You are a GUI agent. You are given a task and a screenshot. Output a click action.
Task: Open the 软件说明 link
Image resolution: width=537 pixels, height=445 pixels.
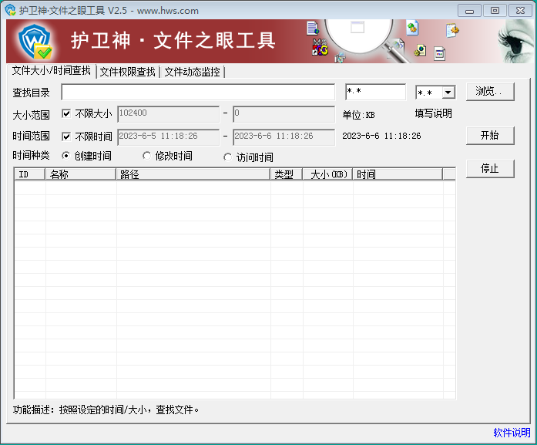[512, 433]
